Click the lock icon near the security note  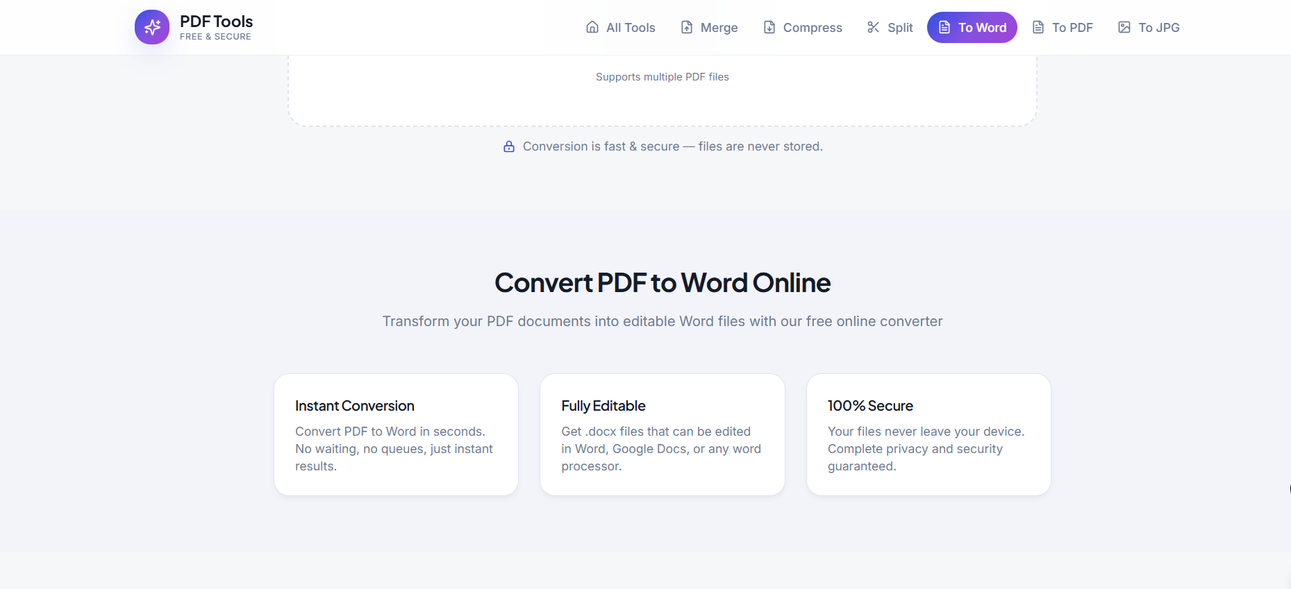click(x=509, y=146)
